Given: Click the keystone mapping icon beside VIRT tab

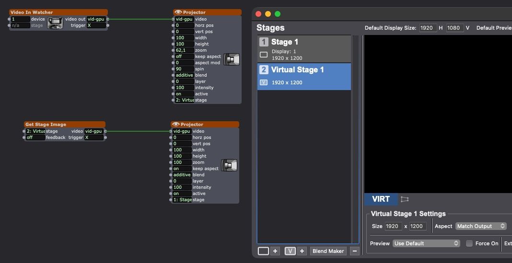Looking at the screenshot, I should [x=405, y=199].
